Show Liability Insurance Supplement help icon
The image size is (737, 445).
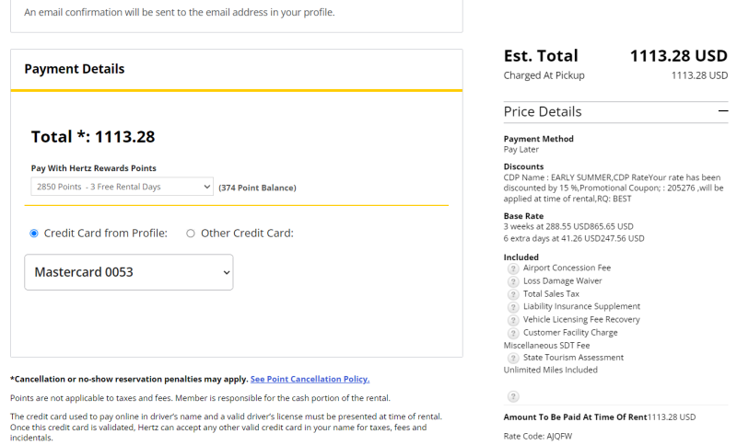(513, 307)
